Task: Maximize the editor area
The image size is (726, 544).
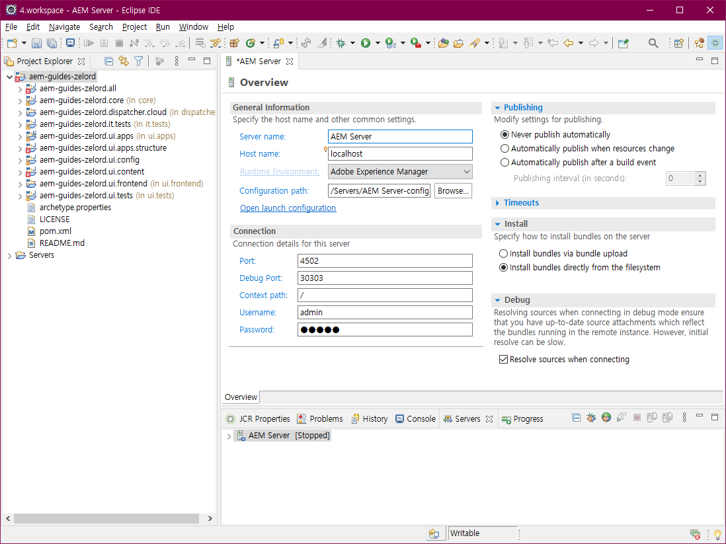Action: [714, 61]
